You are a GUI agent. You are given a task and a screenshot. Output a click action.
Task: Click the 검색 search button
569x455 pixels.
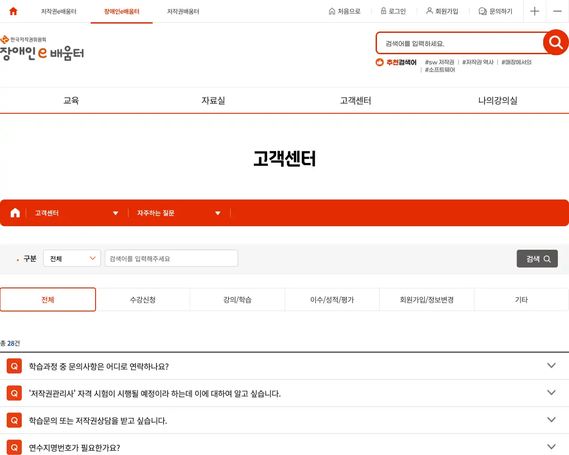pyautogui.click(x=537, y=258)
